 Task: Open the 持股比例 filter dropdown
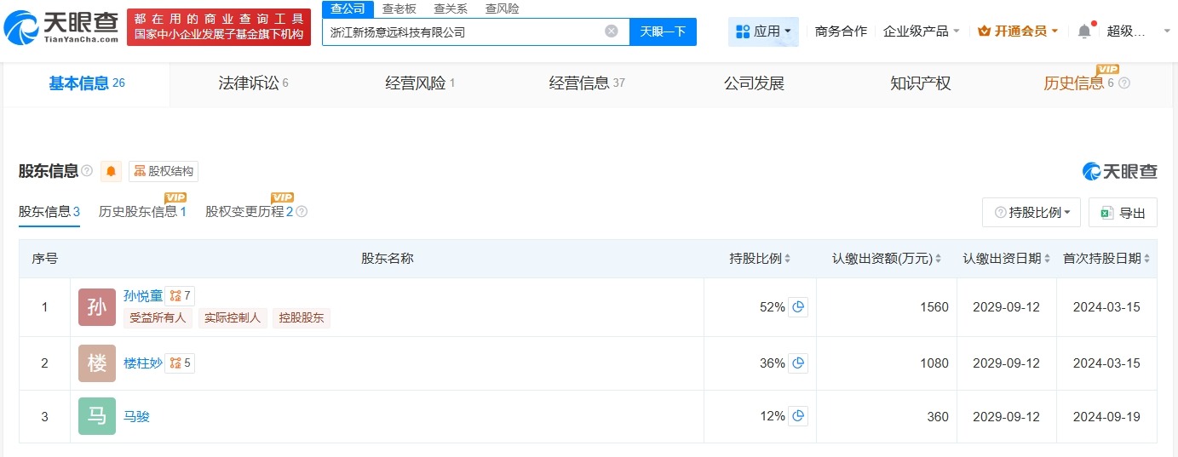[1031, 213]
